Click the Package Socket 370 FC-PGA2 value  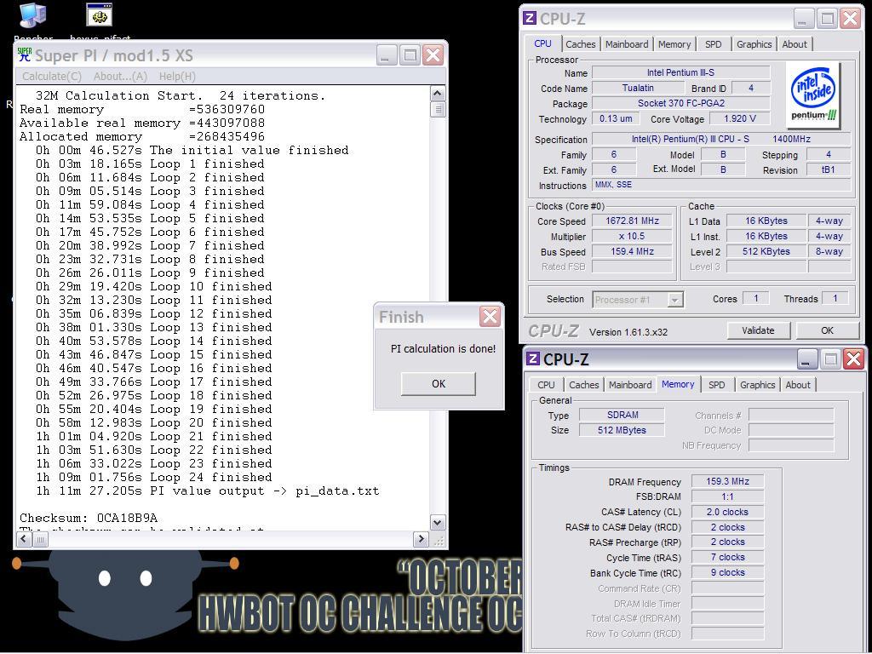[x=680, y=103]
